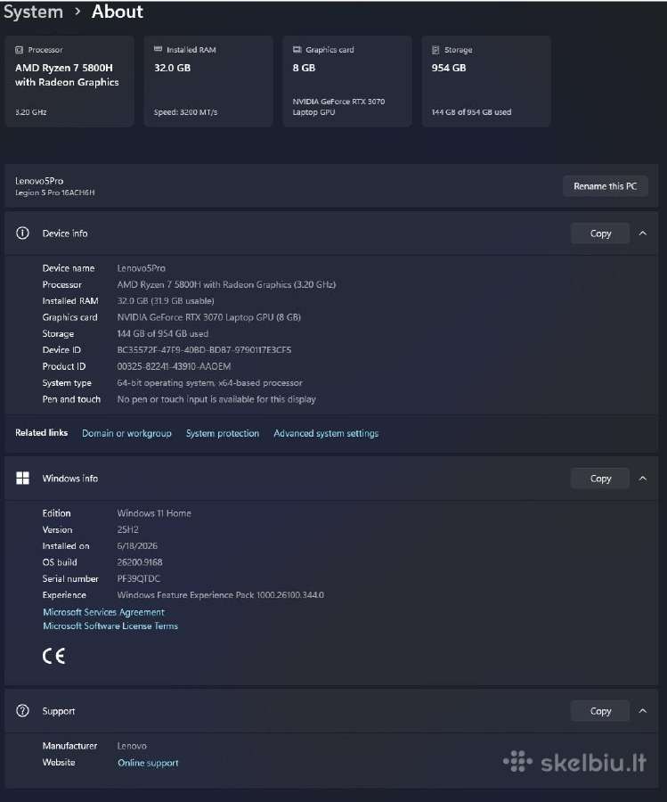Select the 32.0 GB (31.9 GB usable) text
667x802 pixels.
click(x=166, y=301)
